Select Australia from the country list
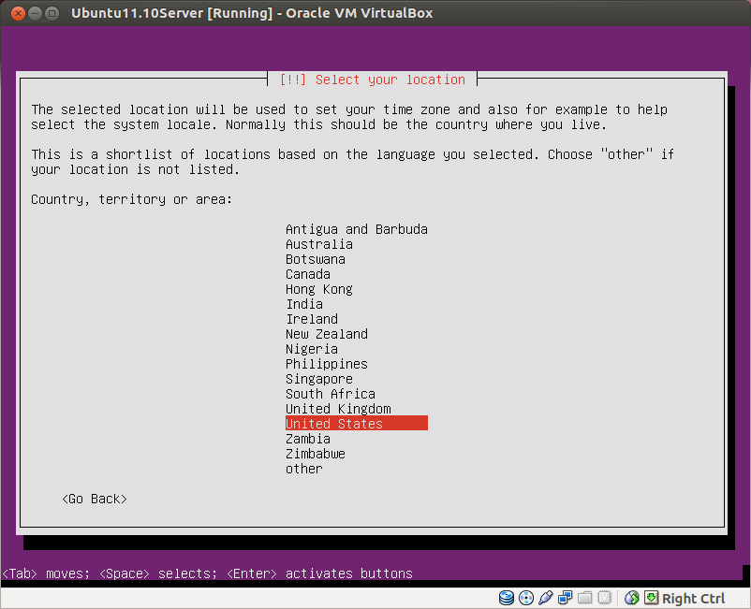Screen dimensions: 751x609 318,243
